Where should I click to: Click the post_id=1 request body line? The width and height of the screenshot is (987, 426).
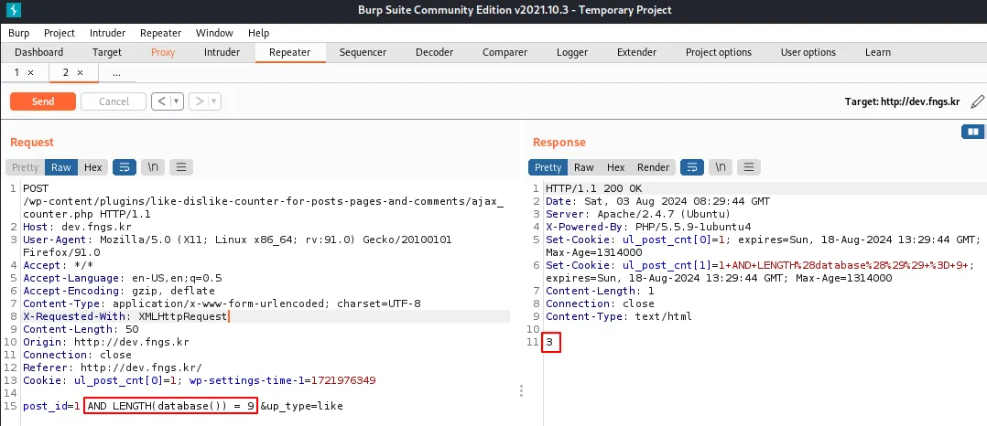coord(183,406)
